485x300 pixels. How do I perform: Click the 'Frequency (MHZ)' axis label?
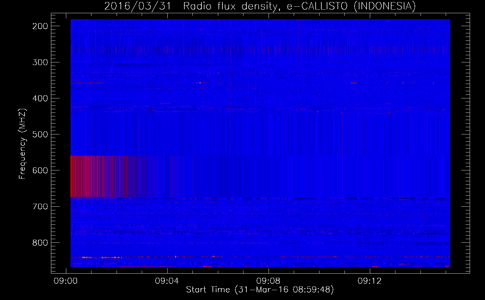[x=23, y=144]
